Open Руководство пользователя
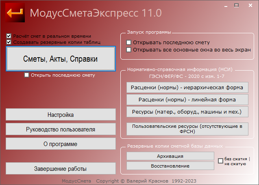Image resolution: width=259 pixels, height=185 pixels. (61, 129)
